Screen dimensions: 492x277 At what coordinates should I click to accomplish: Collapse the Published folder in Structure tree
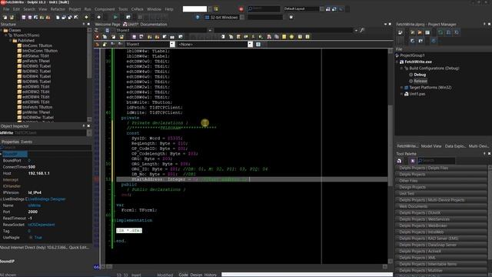pyautogui.click(x=10, y=41)
